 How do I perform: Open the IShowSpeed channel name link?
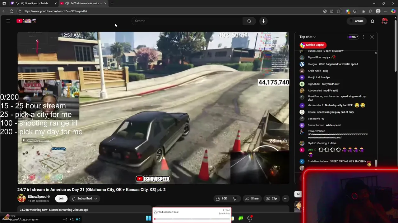coord(37,197)
